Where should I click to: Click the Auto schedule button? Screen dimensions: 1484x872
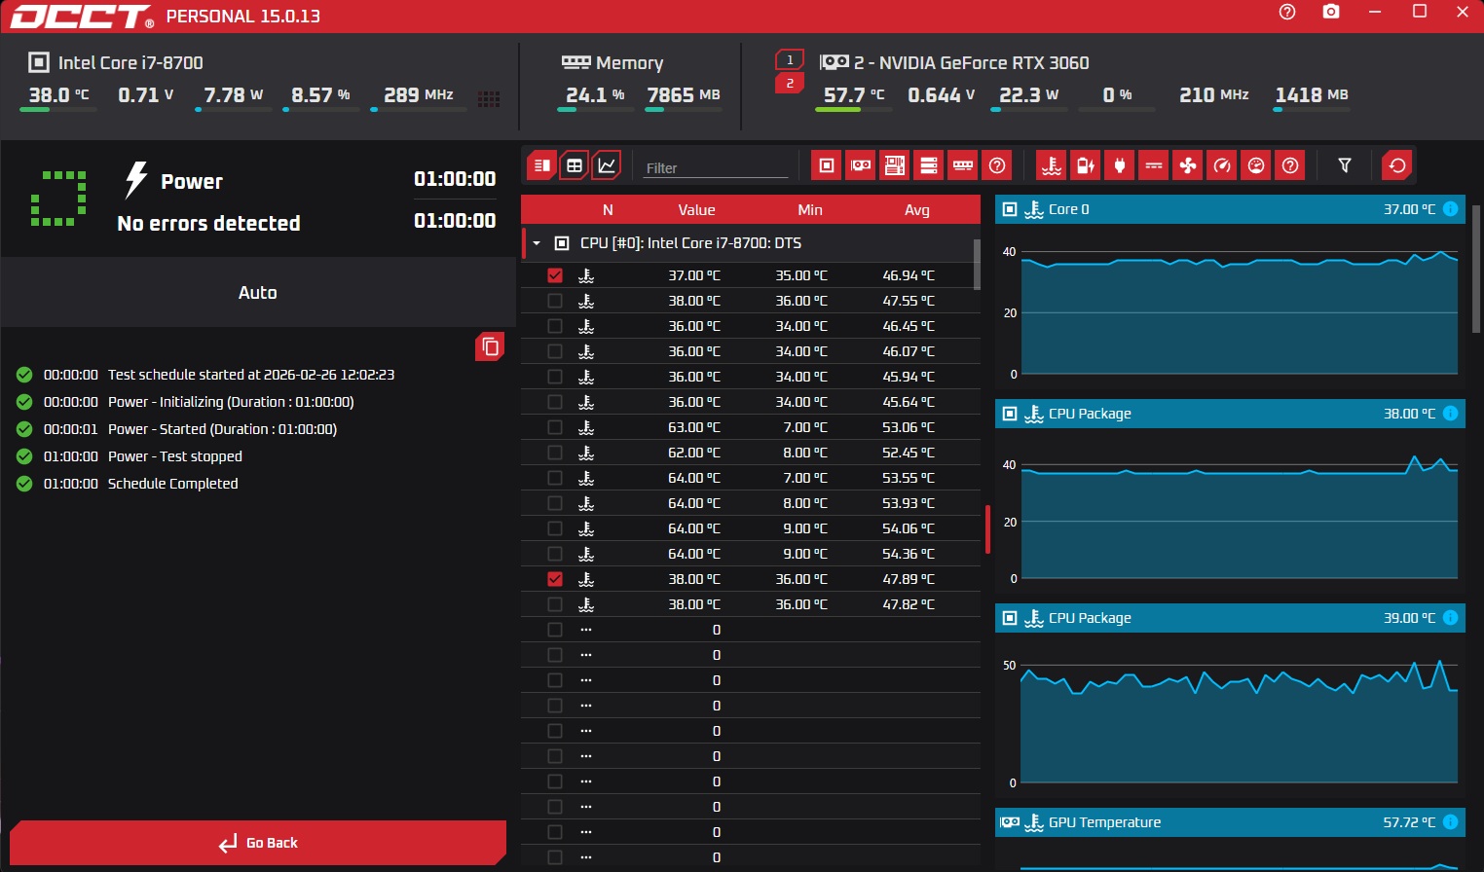258,292
